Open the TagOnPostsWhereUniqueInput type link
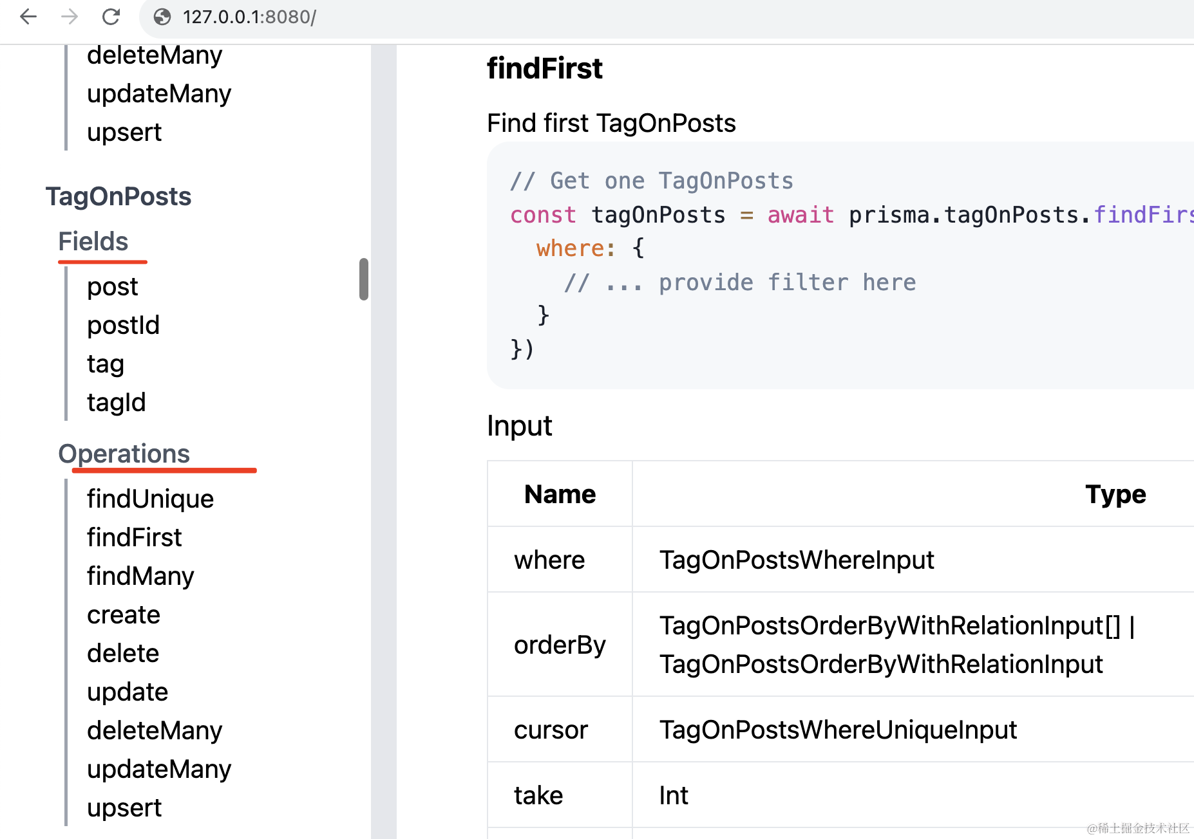This screenshot has width=1194, height=839. pos(837,730)
